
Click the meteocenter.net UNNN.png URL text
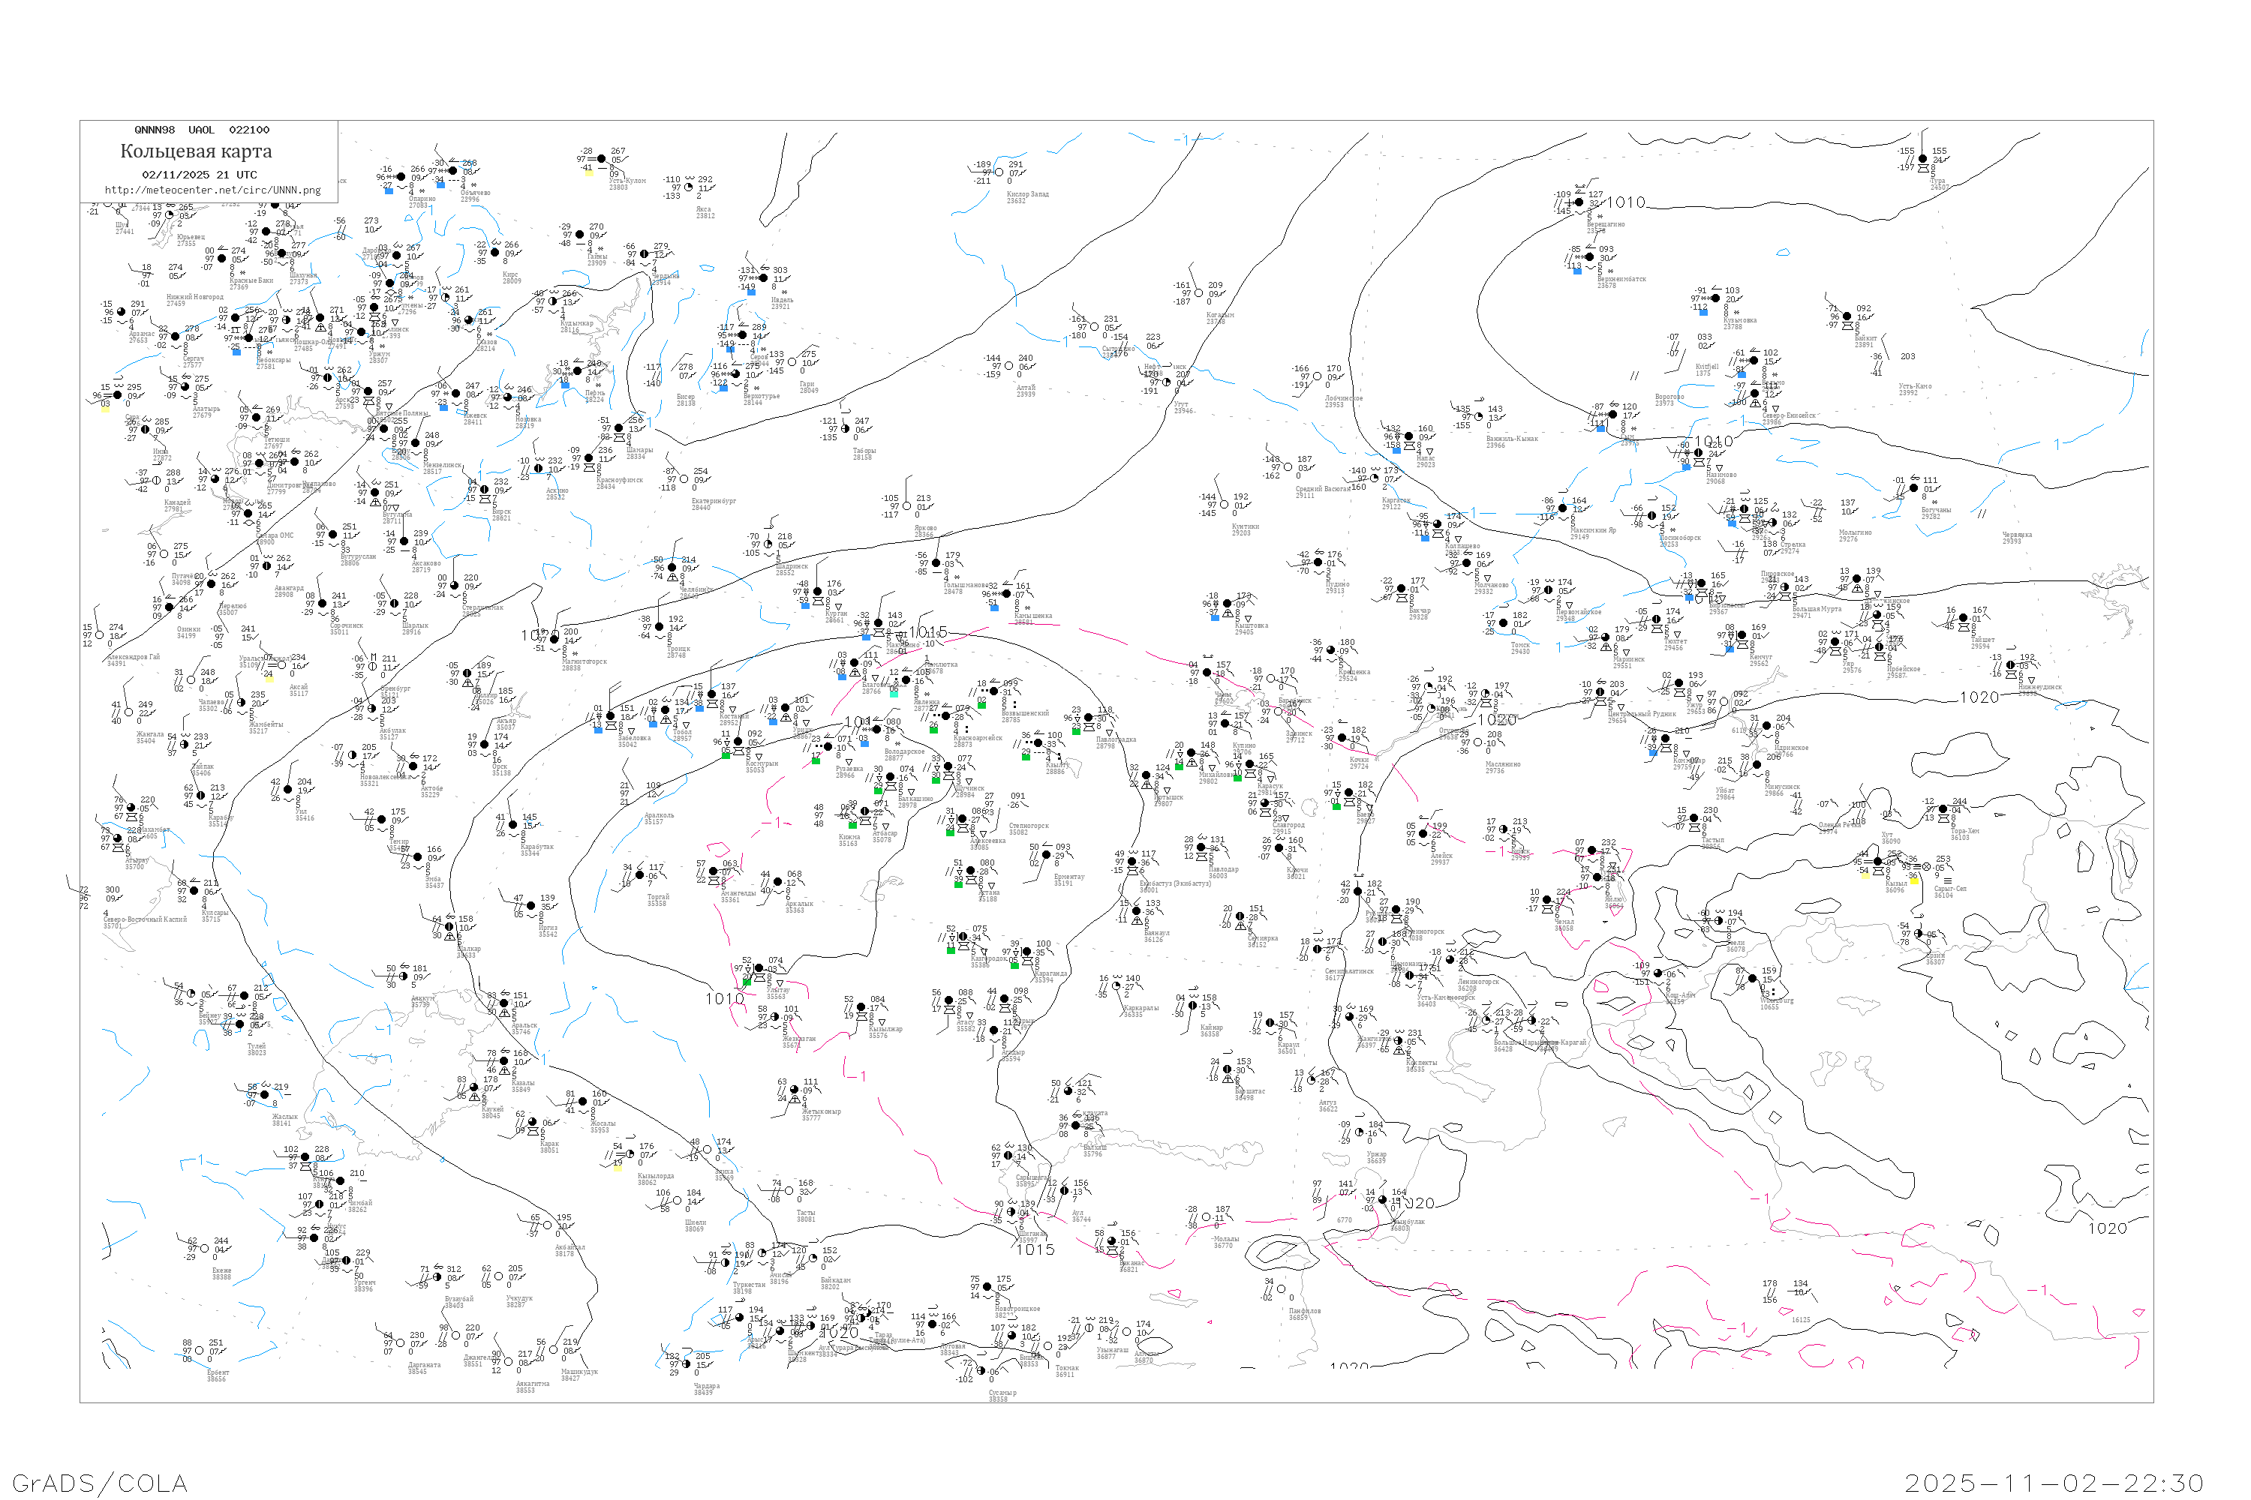point(212,190)
